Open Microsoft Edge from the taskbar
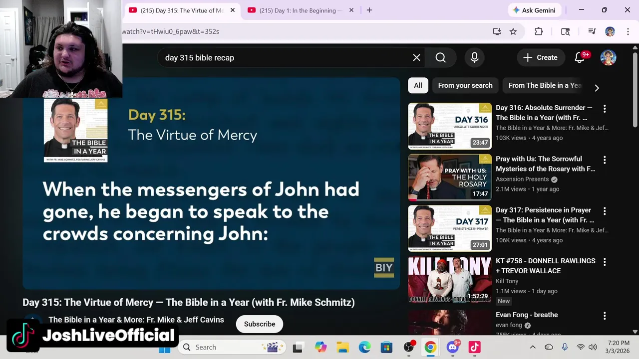The height and width of the screenshot is (359, 639). point(364,348)
